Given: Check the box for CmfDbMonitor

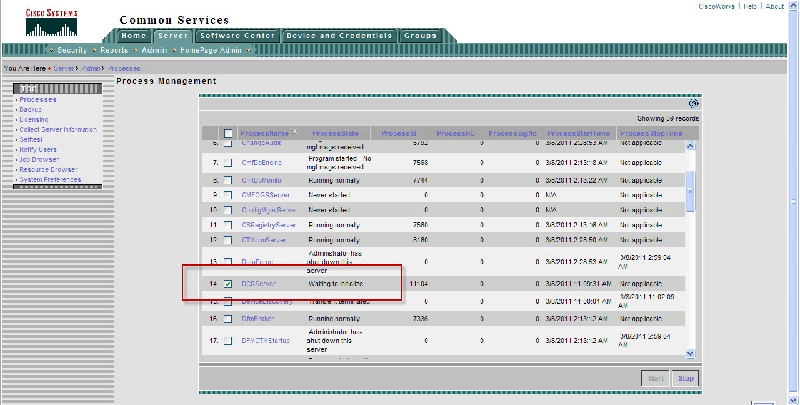Looking at the screenshot, I should point(227,181).
